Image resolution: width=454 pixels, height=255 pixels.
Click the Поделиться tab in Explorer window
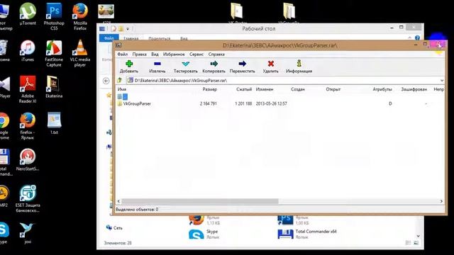click(159, 38)
